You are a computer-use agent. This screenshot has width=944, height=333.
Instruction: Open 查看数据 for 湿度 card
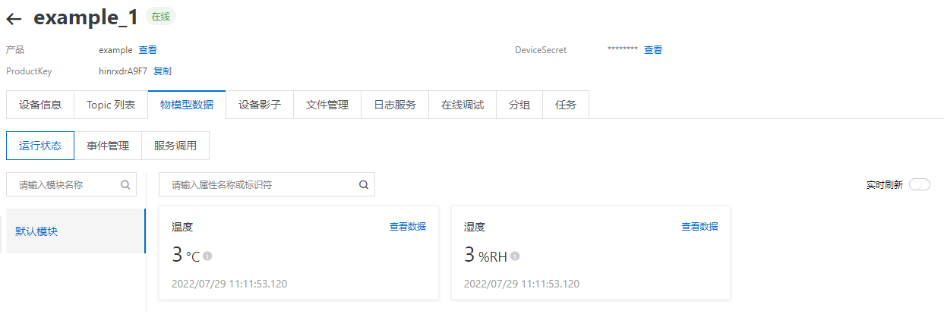[x=699, y=226]
